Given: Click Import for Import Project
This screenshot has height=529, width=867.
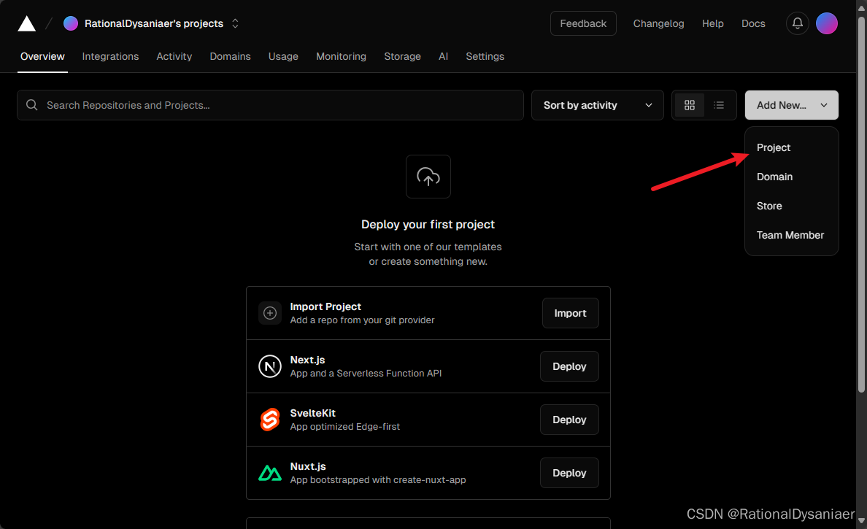Looking at the screenshot, I should click(570, 313).
